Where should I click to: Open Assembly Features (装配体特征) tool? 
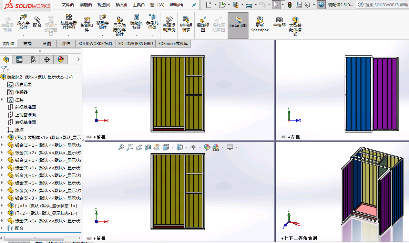(136, 21)
